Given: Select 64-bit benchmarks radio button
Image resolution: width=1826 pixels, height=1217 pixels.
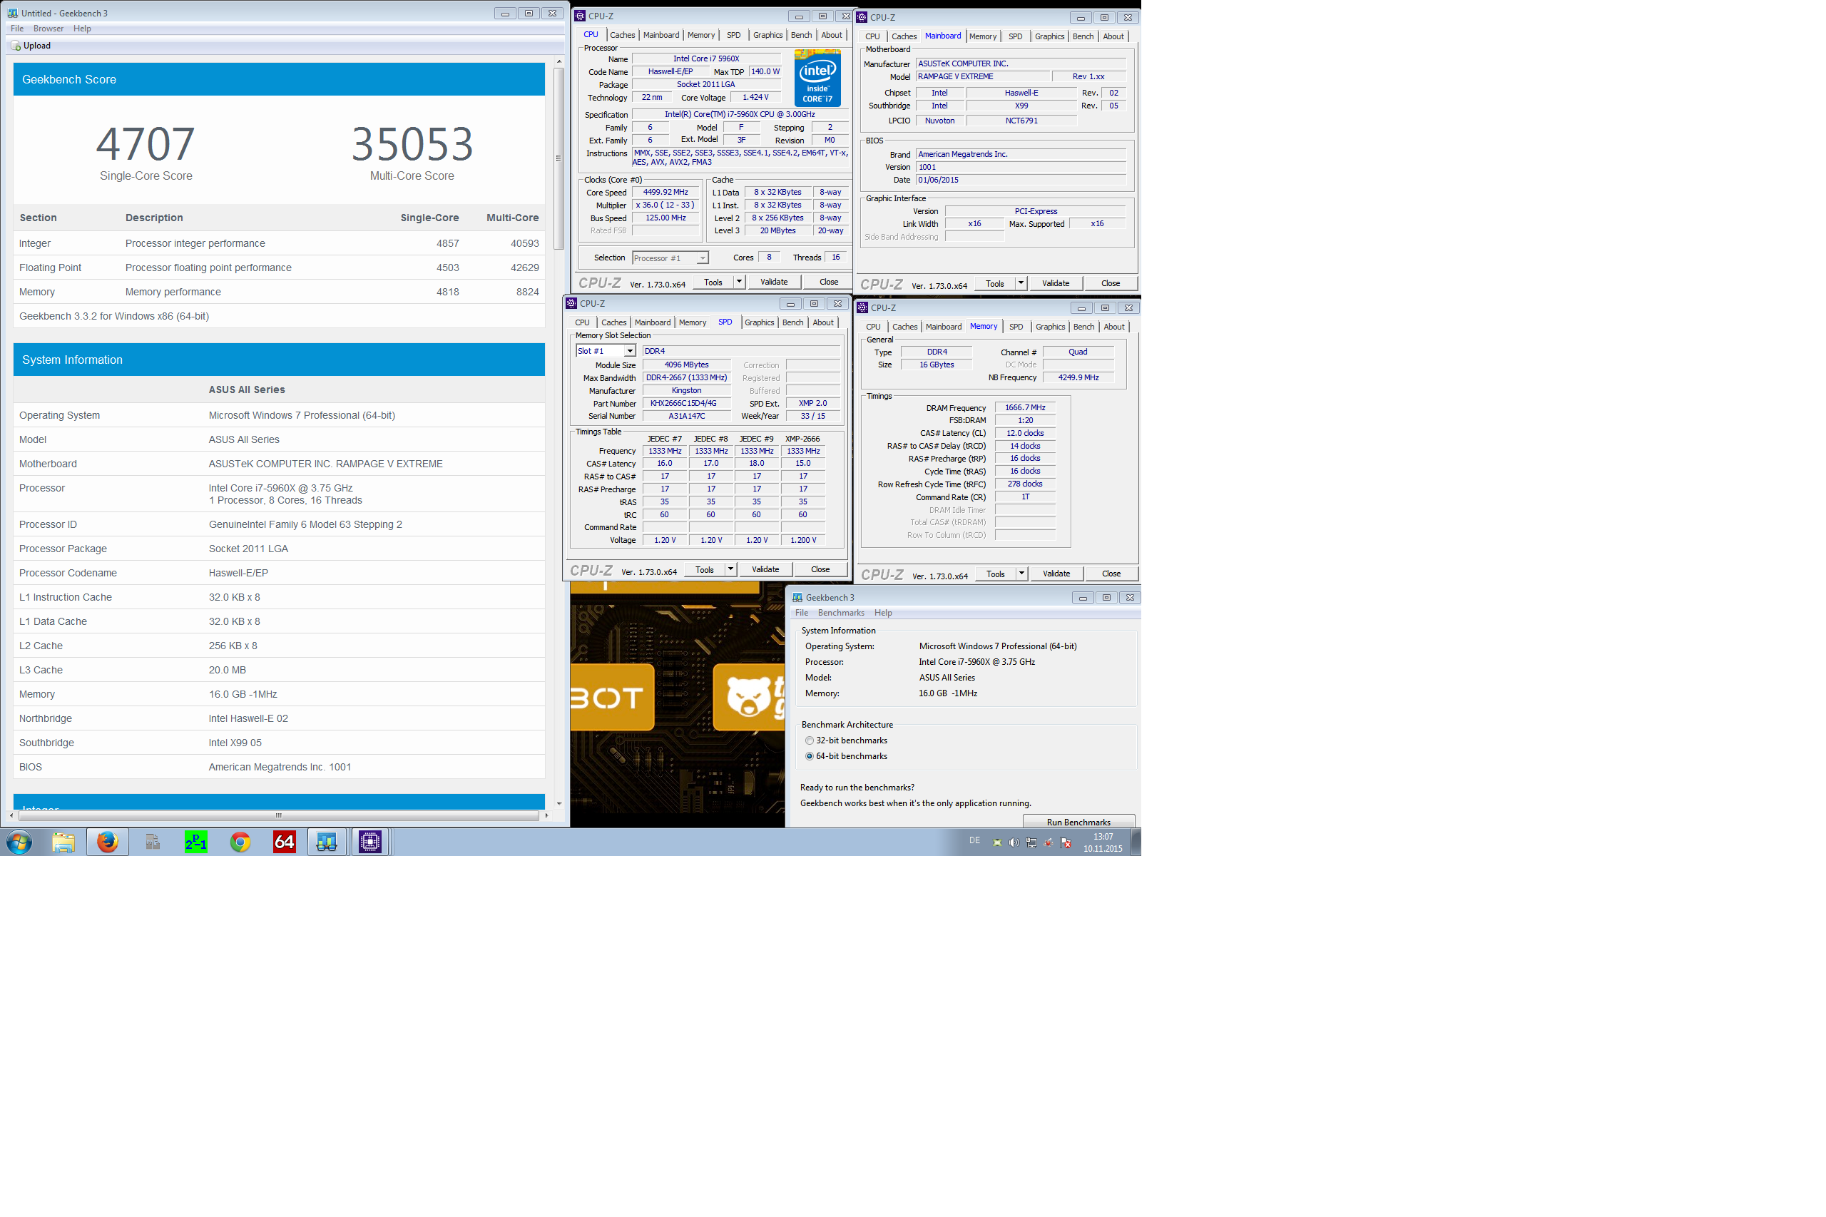Looking at the screenshot, I should pyautogui.click(x=810, y=756).
